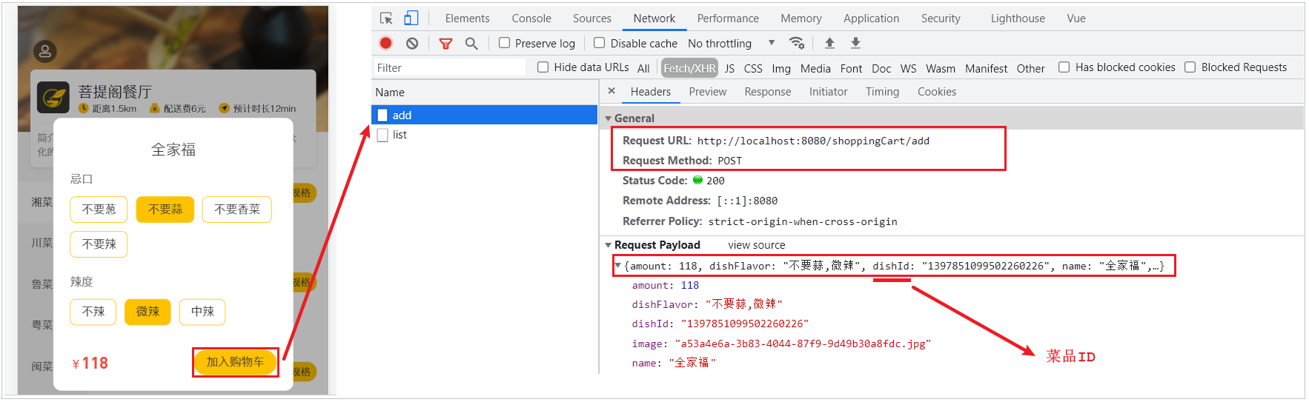Switch to the Console tab
Screen dimensions: 1309x402
(531, 19)
